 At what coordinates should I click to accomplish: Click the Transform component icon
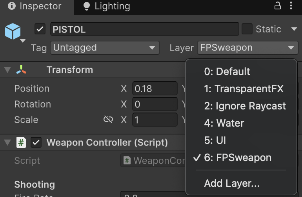pos(22,70)
